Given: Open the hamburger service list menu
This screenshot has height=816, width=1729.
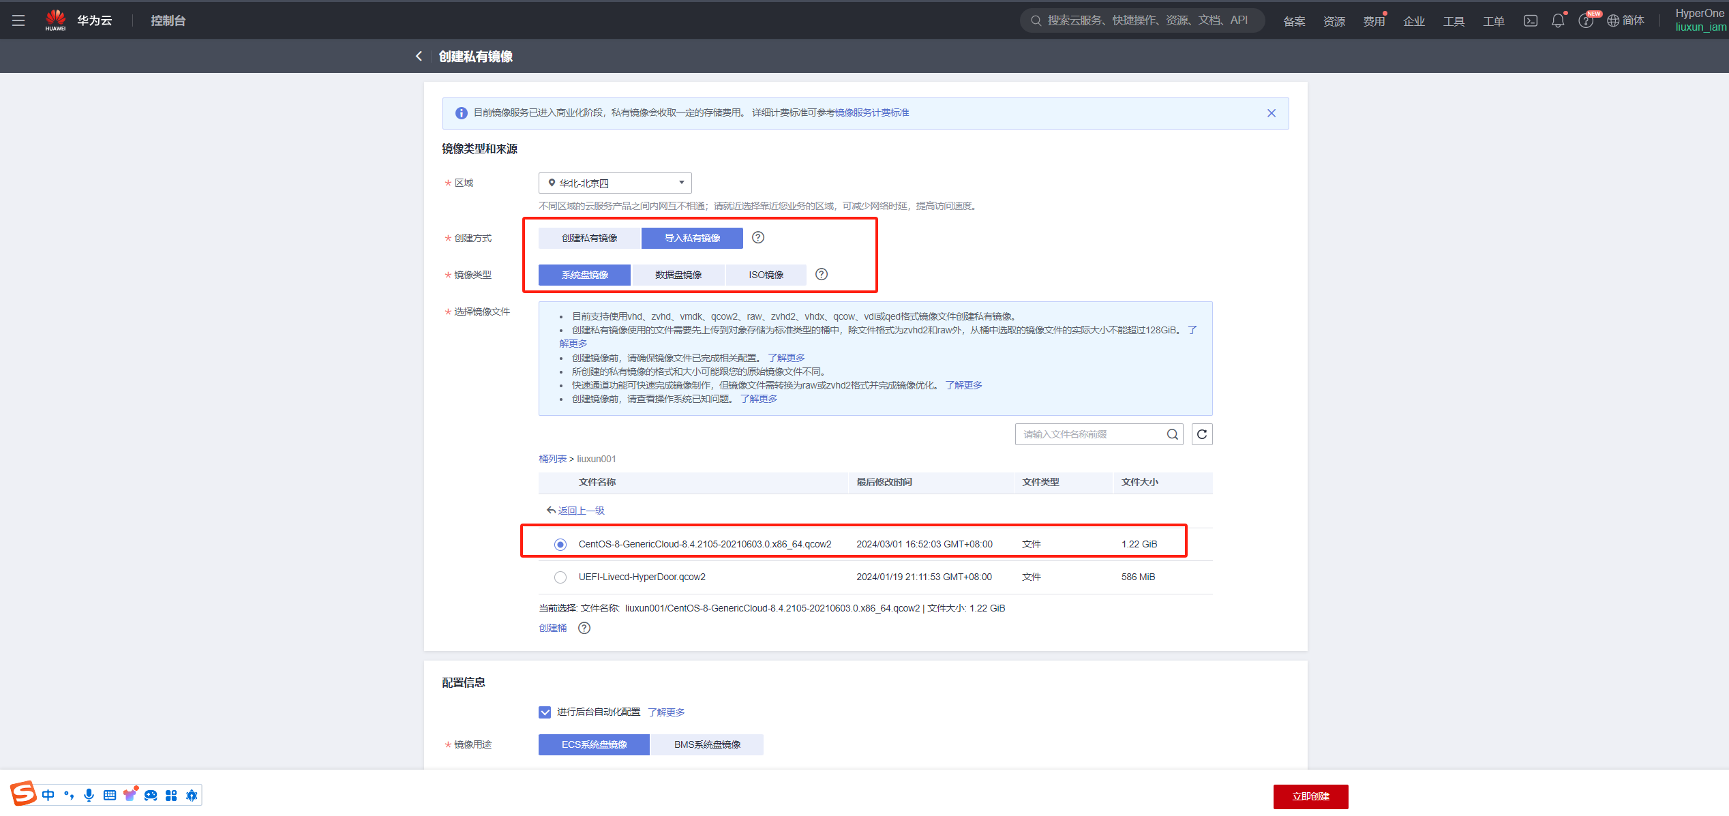Looking at the screenshot, I should tap(18, 20).
